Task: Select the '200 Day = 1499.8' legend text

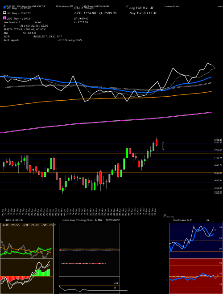Action: click(19, 19)
